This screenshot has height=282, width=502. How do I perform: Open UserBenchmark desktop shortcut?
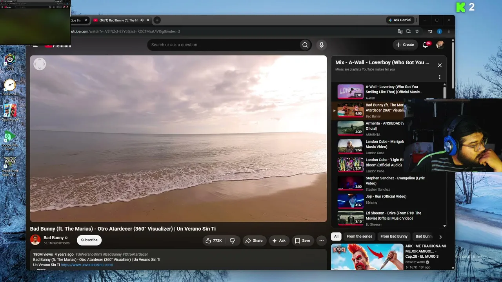10,87
